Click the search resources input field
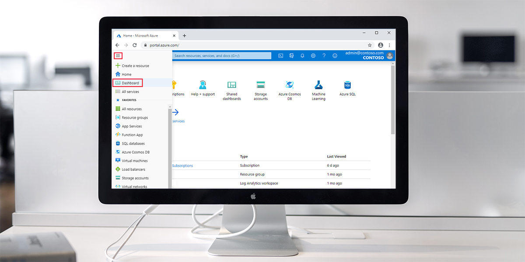The height and width of the screenshot is (262, 525). 221,56
